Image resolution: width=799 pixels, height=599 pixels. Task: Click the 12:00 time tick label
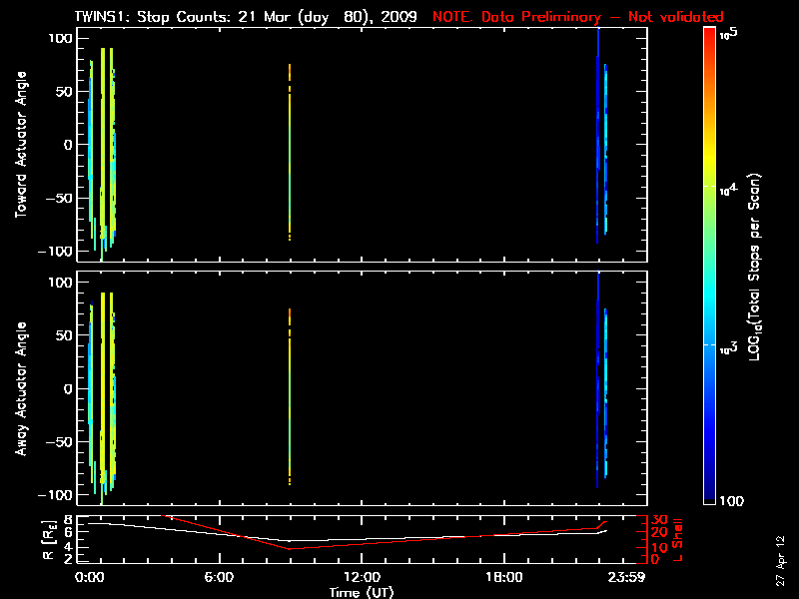point(362,577)
